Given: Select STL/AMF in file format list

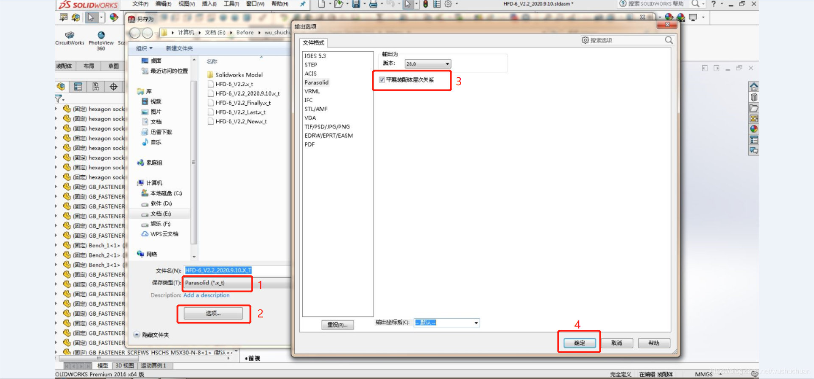Looking at the screenshot, I should (x=316, y=109).
